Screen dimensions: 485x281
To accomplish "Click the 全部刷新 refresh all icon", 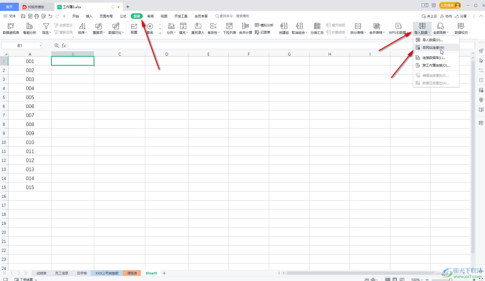I will pos(441,26).
